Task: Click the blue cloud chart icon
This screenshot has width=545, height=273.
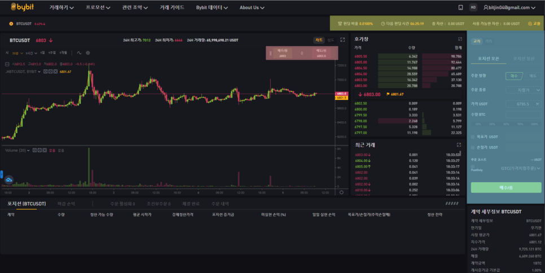Action: 8,179
